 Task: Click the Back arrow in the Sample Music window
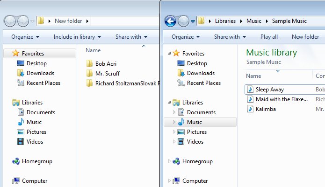point(170,21)
